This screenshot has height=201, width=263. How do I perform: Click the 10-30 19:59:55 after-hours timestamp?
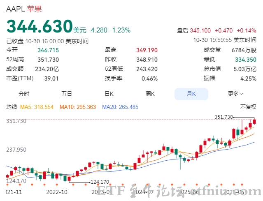(225, 40)
